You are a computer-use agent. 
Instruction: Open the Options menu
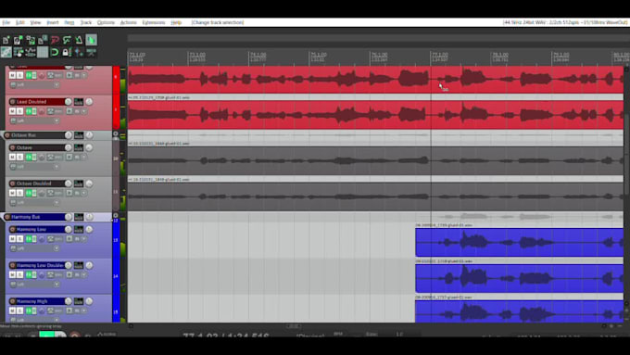point(106,22)
